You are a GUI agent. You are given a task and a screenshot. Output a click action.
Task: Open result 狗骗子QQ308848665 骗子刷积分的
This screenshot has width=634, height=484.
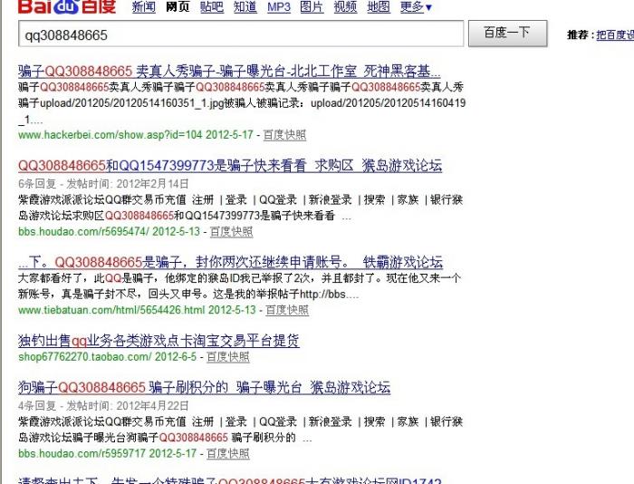pyautogui.click(x=204, y=387)
